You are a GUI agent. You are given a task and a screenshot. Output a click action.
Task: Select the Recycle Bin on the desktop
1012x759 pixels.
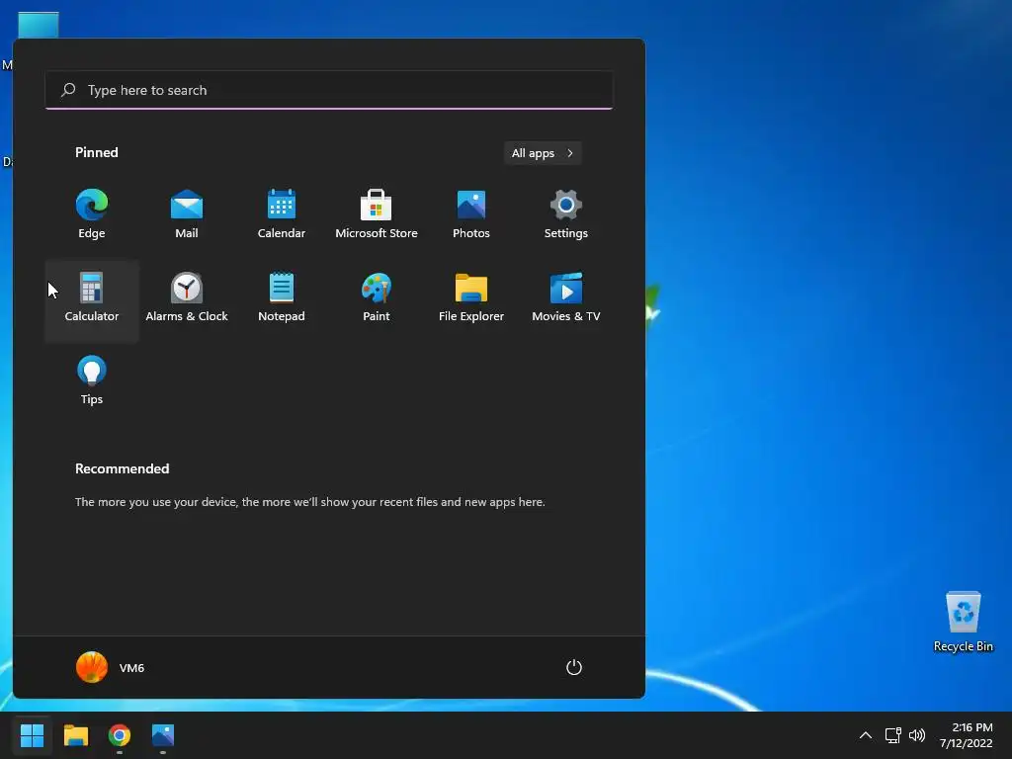click(x=963, y=622)
